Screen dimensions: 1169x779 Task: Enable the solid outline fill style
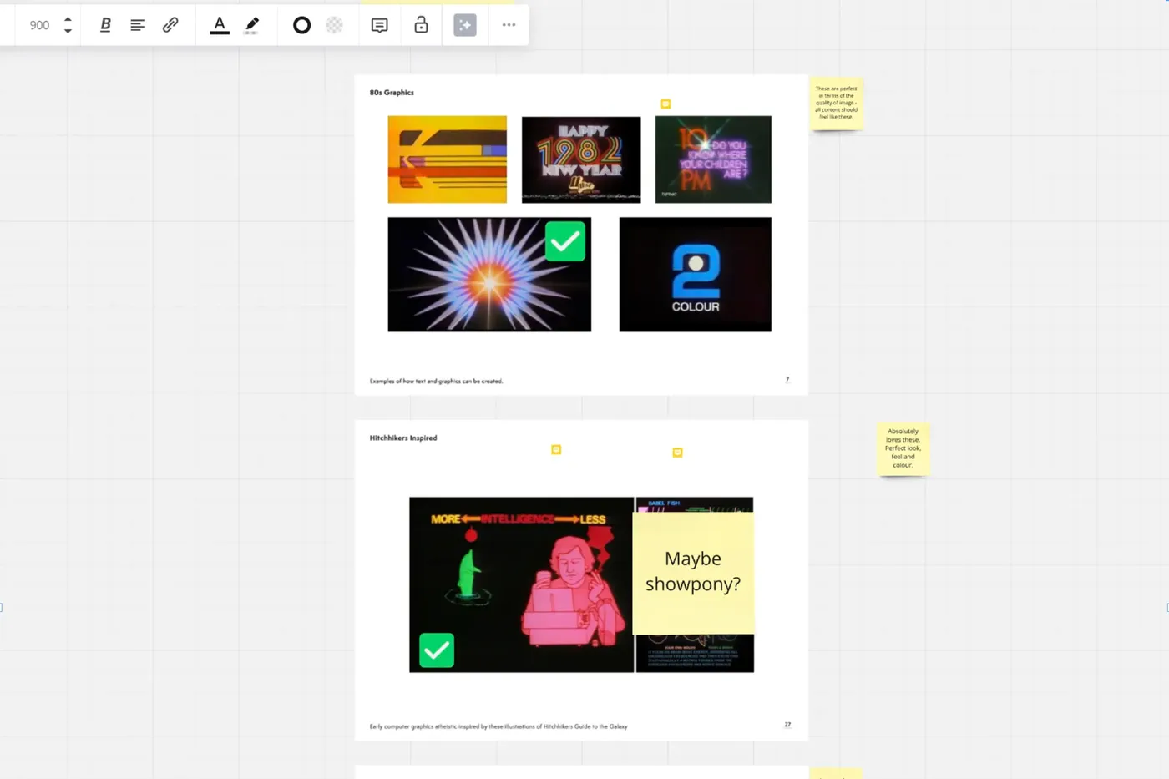point(301,25)
